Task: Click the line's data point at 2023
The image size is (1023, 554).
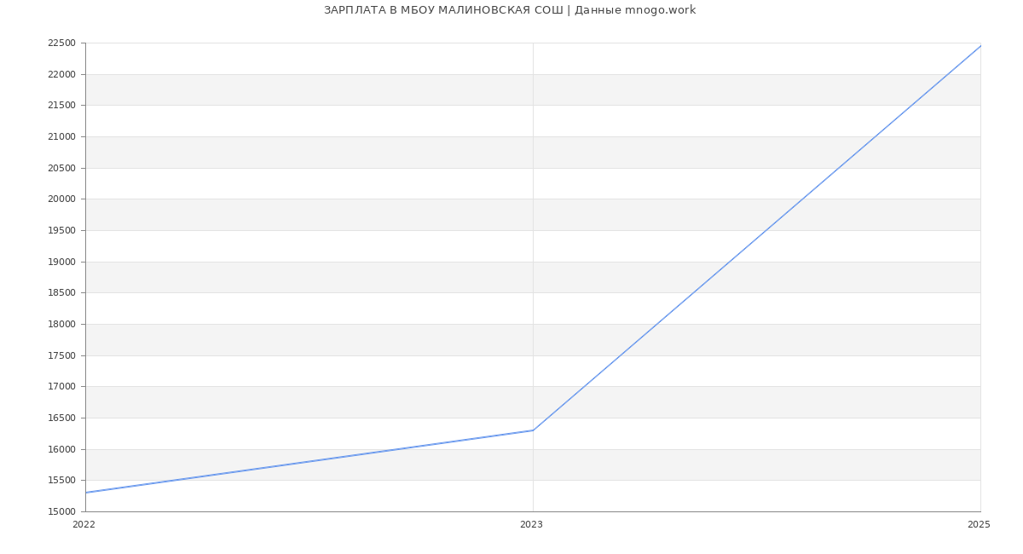Action: pyautogui.click(x=533, y=430)
